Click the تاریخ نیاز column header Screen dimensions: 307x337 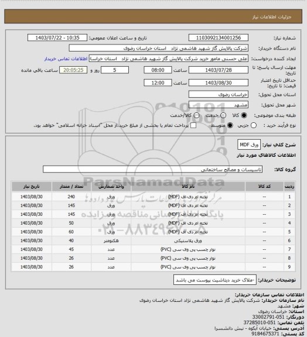tap(32, 186)
